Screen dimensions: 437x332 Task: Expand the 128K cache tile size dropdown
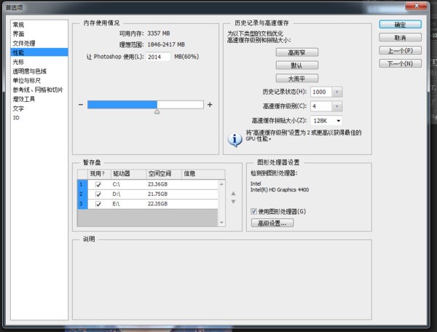click(x=339, y=120)
